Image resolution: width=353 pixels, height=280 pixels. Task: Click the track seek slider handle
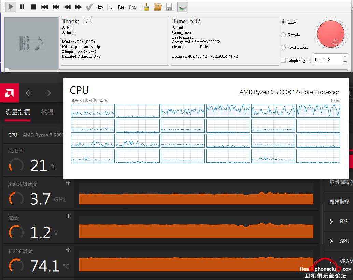pyautogui.click(x=7, y=70)
